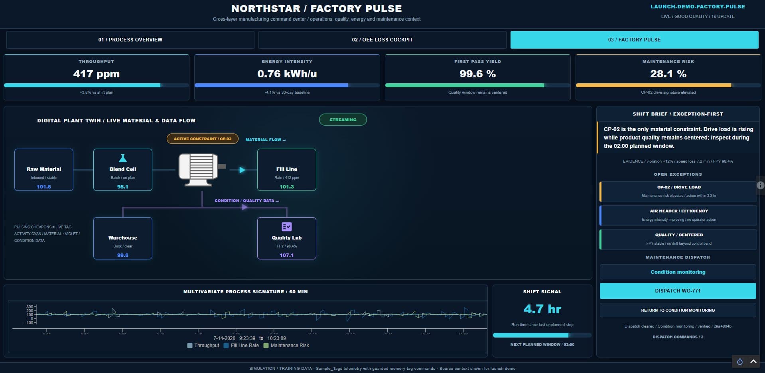Click the DISPATCH WO-771 button

678,291
